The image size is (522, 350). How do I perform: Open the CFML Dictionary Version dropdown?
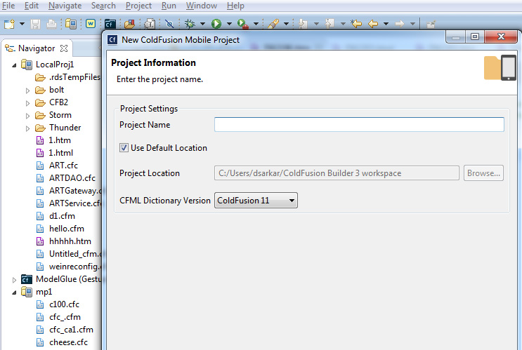pos(256,201)
